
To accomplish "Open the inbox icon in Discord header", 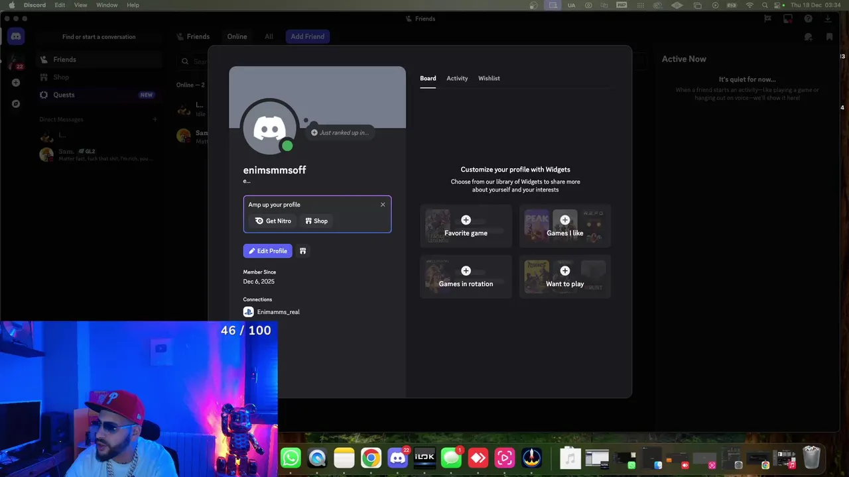I will [787, 19].
